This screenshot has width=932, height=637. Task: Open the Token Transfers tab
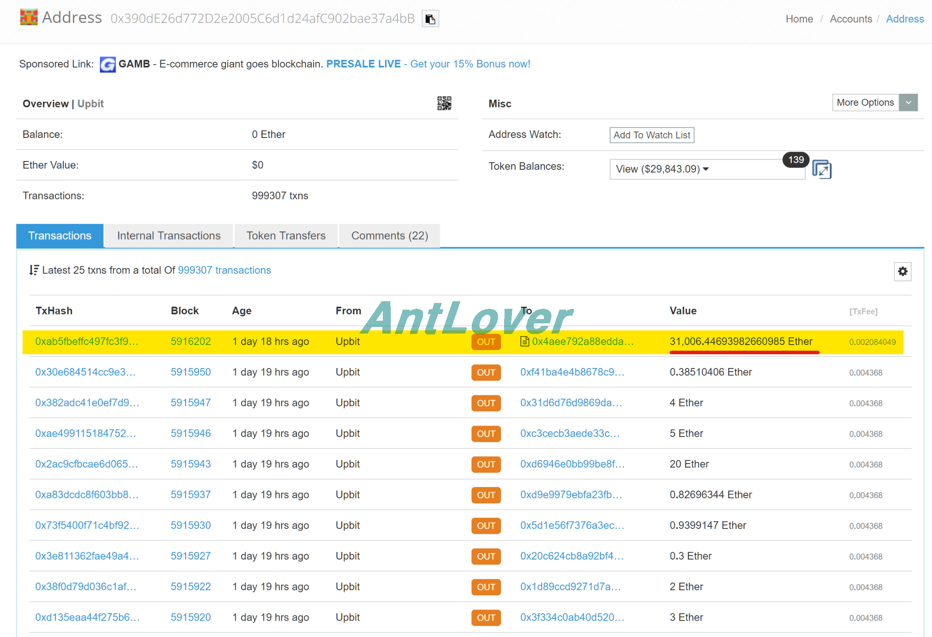(x=286, y=236)
